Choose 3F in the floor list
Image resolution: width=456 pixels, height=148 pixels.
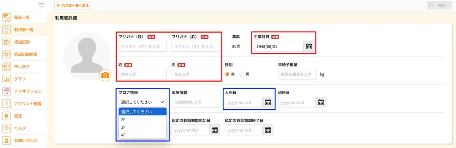[142, 127]
